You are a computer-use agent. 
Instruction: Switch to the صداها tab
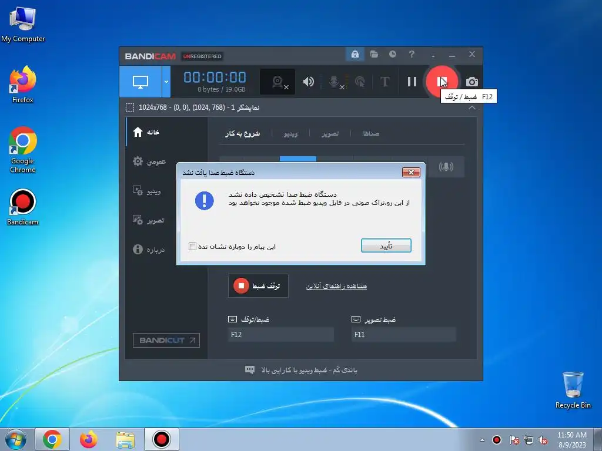371,133
